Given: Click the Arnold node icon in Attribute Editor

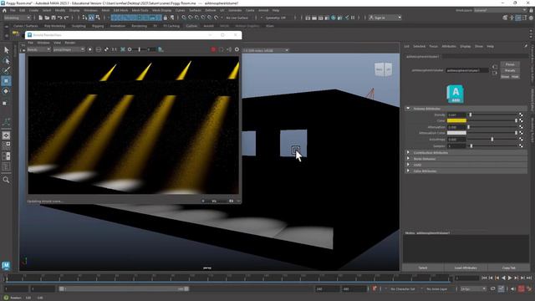Looking at the screenshot, I should [455, 94].
